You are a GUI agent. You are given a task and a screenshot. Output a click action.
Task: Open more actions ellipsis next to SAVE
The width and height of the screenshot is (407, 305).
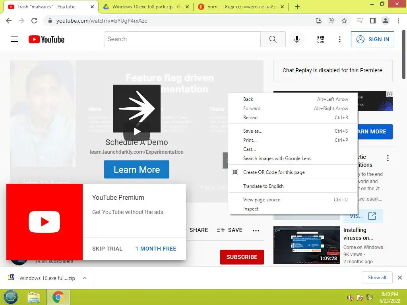pos(256,231)
